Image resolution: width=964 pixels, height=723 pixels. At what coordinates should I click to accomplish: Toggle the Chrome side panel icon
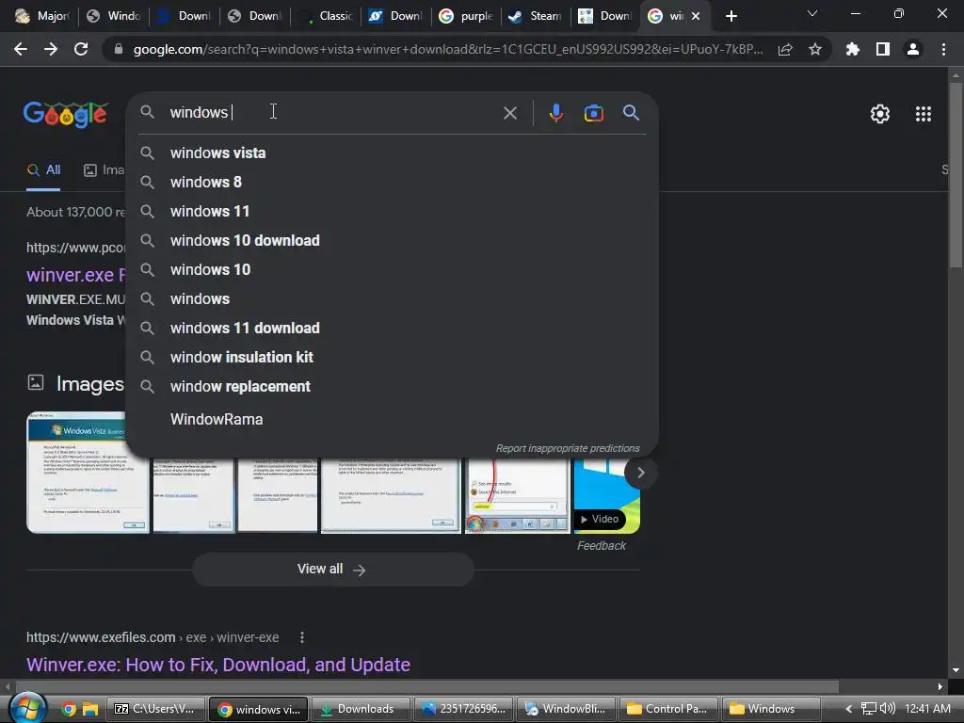(x=883, y=49)
